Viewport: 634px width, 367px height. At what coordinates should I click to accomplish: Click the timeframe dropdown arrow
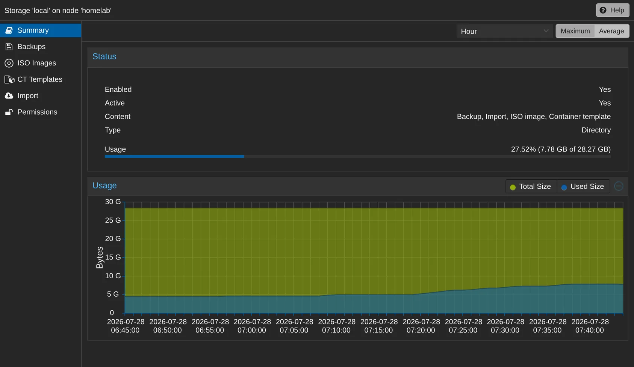point(546,31)
